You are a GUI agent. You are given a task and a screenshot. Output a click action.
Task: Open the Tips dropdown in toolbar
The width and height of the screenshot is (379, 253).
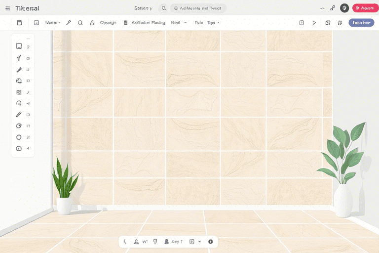pos(213,23)
